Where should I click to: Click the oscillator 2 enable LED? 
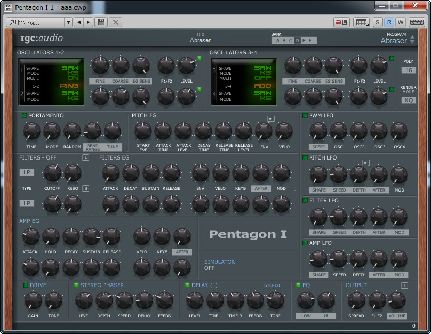(x=199, y=89)
